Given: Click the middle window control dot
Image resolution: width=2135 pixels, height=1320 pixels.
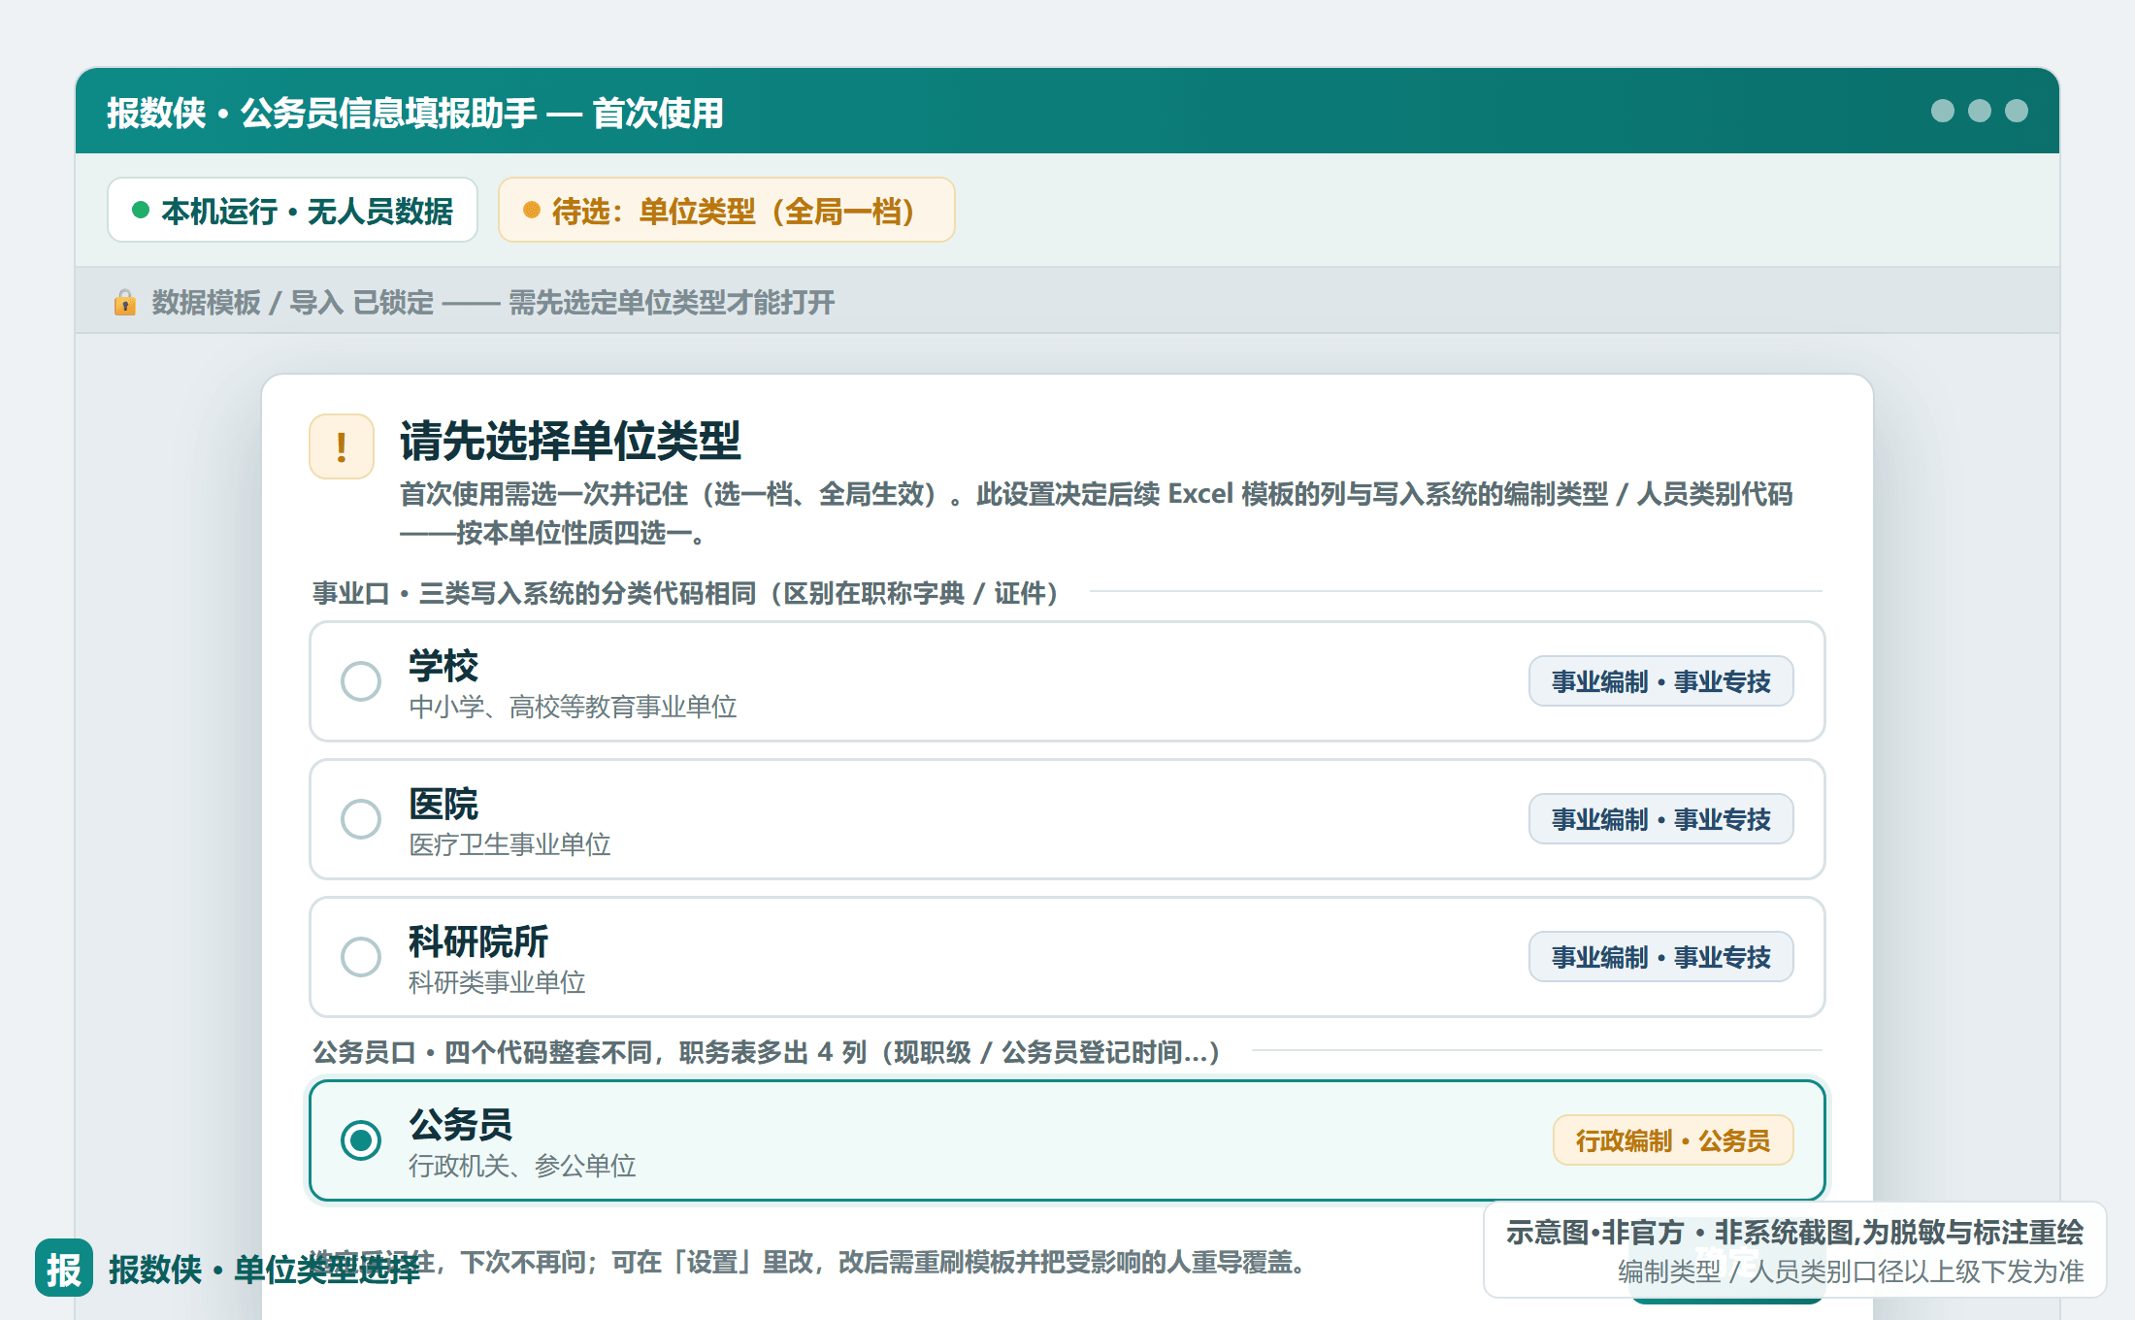Looking at the screenshot, I should [x=1980, y=111].
